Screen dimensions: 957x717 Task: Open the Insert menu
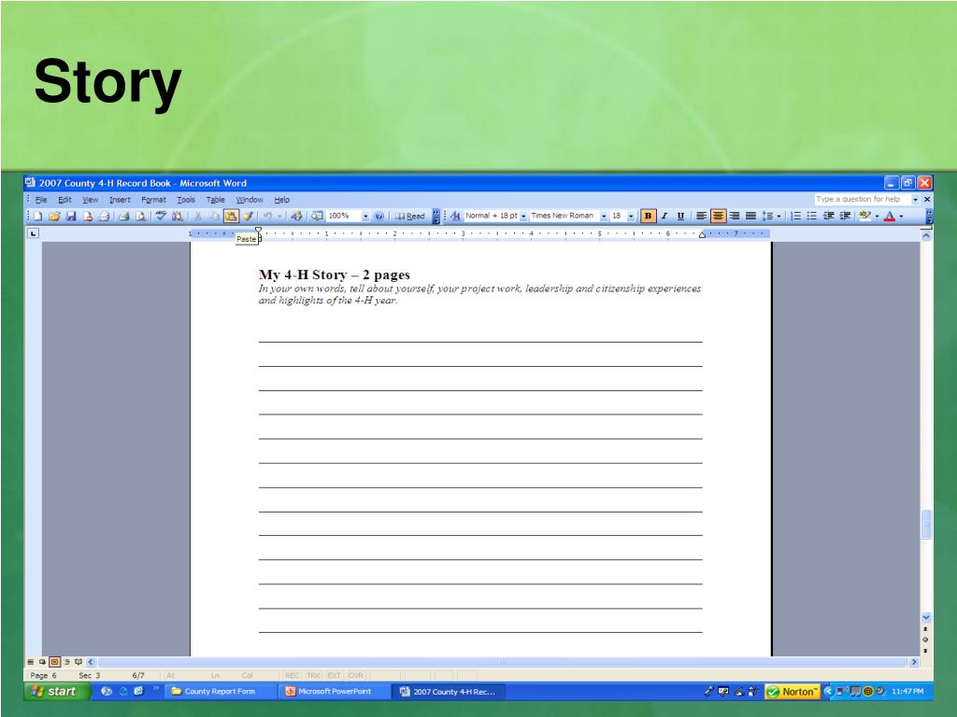click(120, 200)
